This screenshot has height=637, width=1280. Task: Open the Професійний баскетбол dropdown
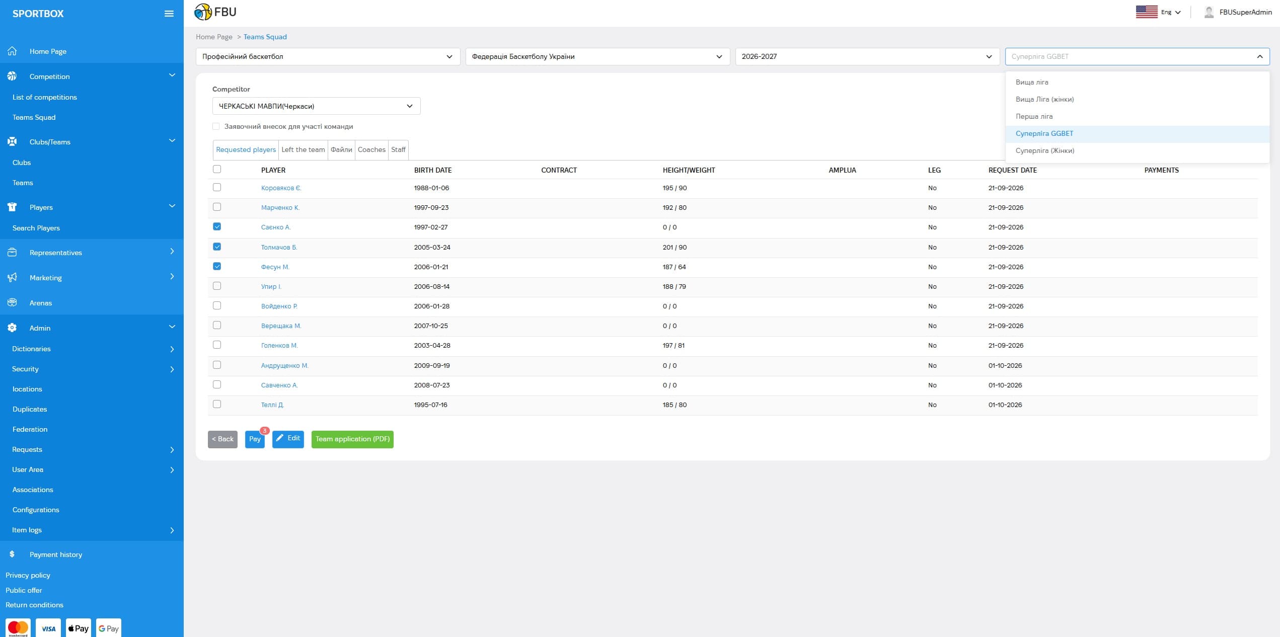click(328, 56)
